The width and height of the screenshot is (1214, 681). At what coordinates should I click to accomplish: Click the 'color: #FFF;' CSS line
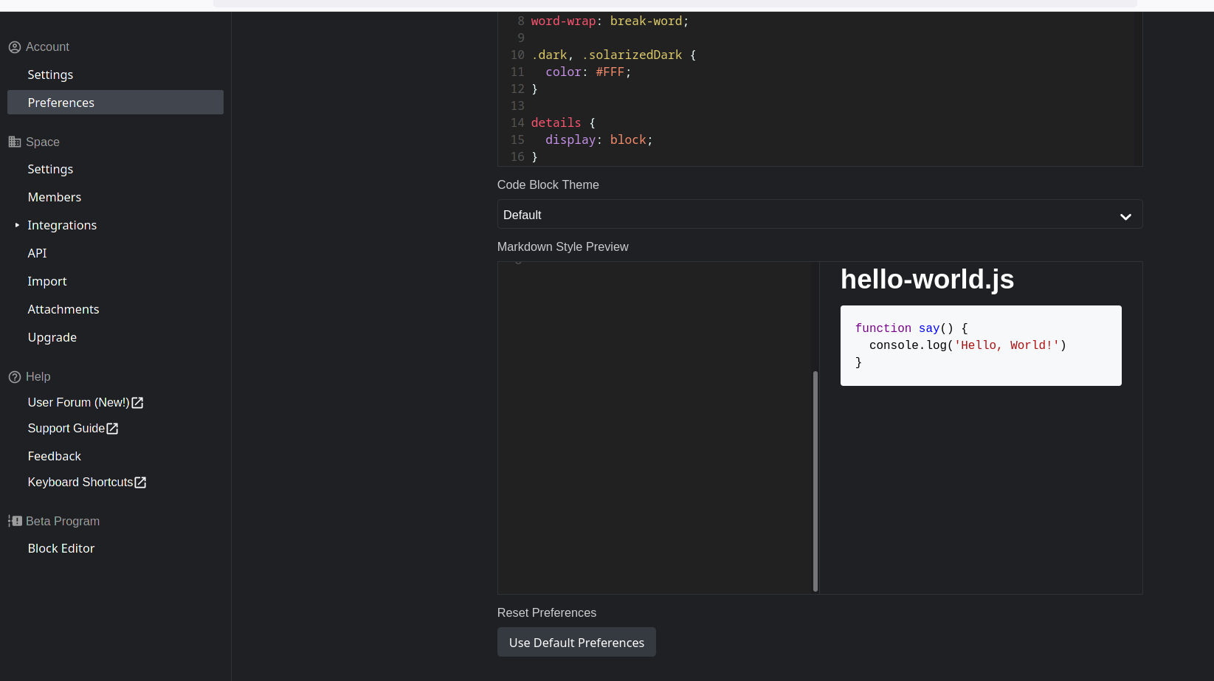[588, 72]
